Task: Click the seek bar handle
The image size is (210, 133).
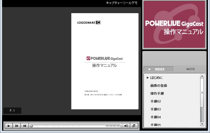Action: click(31, 126)
